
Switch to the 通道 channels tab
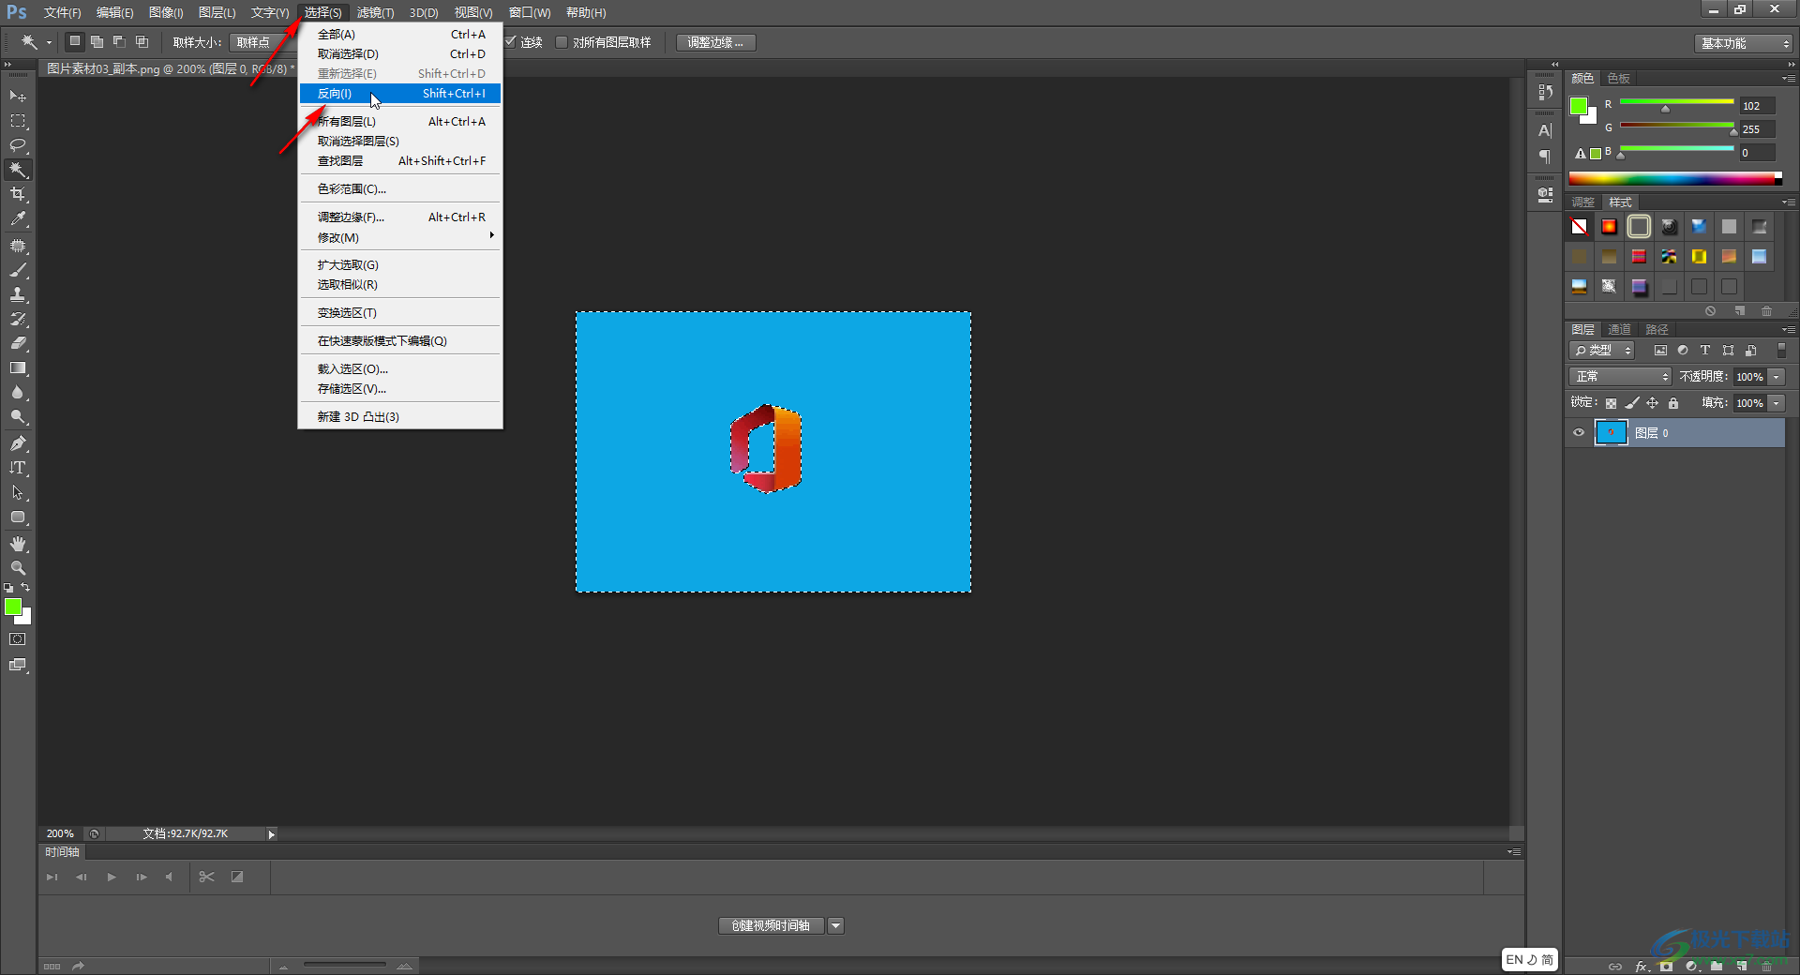coord(1619,329)
